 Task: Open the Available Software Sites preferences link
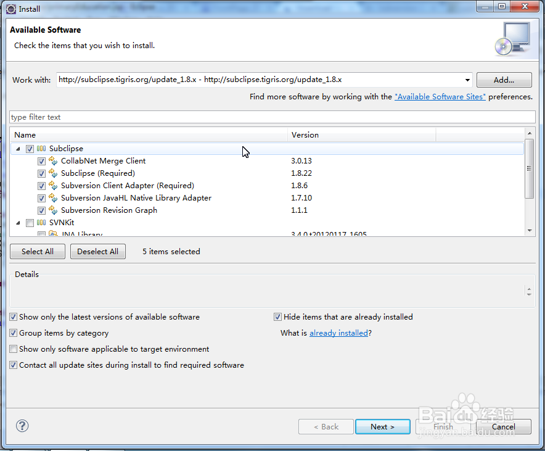click(x=440, y=97)
